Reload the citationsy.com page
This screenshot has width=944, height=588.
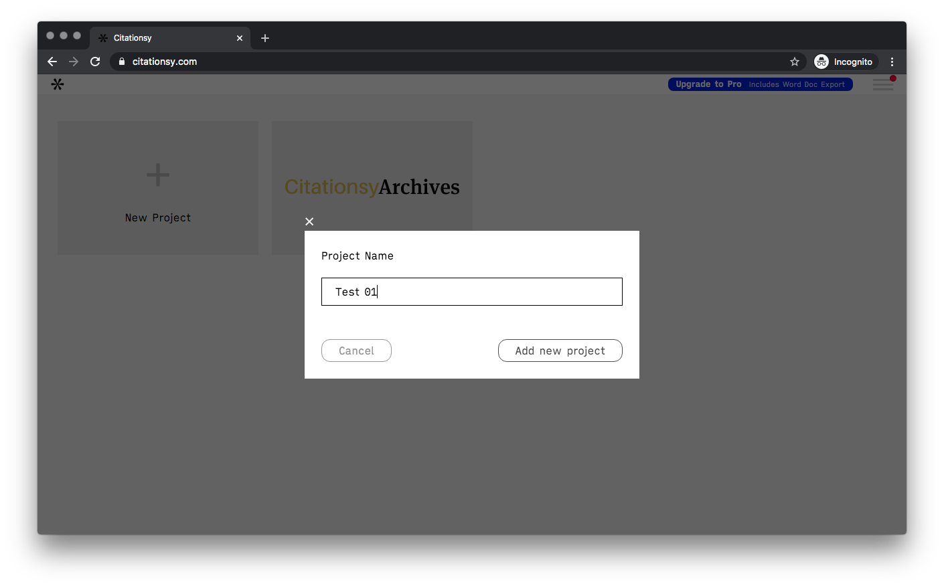(95, 62)
